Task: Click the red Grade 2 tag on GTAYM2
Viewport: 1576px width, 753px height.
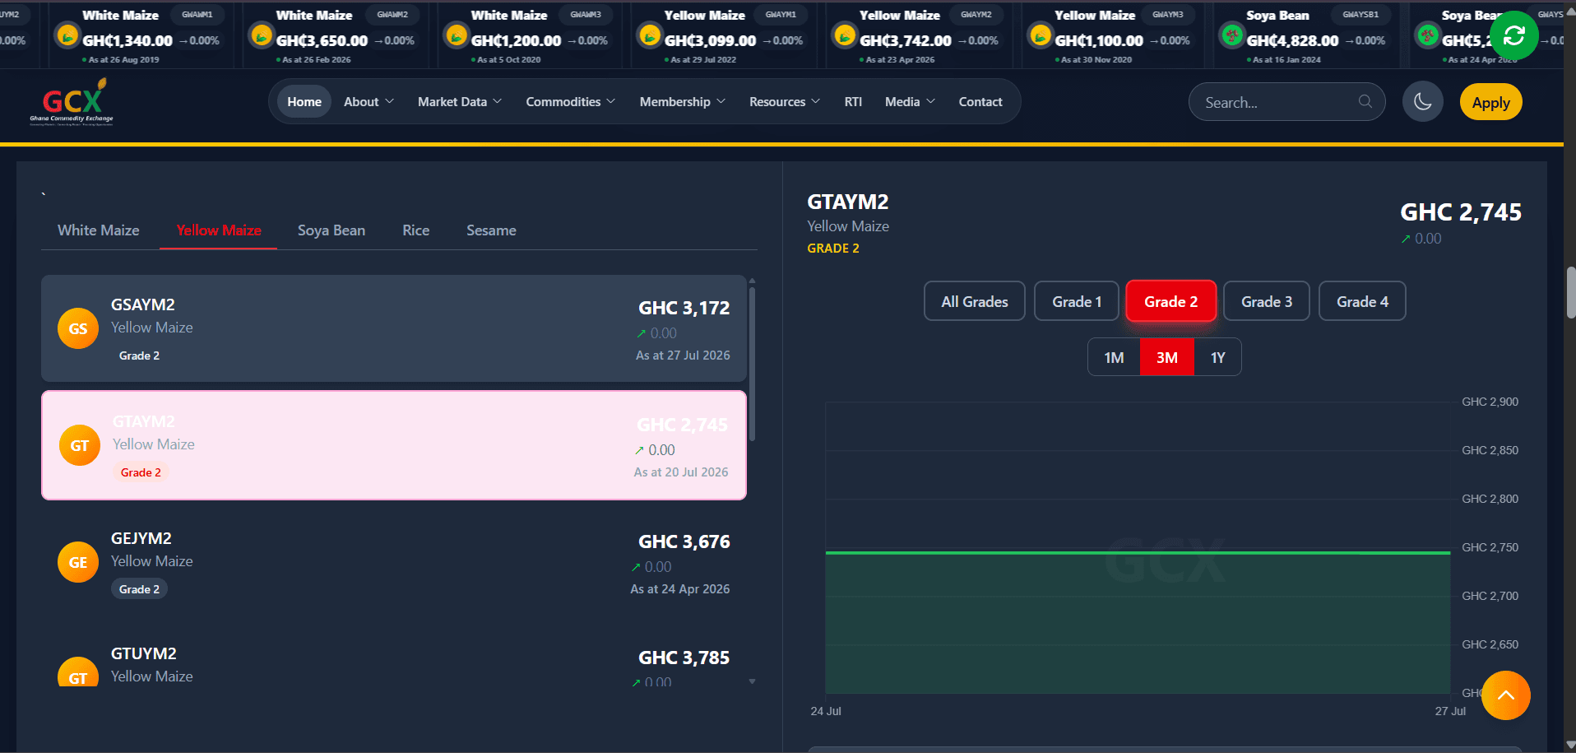Action: (141, 472)
